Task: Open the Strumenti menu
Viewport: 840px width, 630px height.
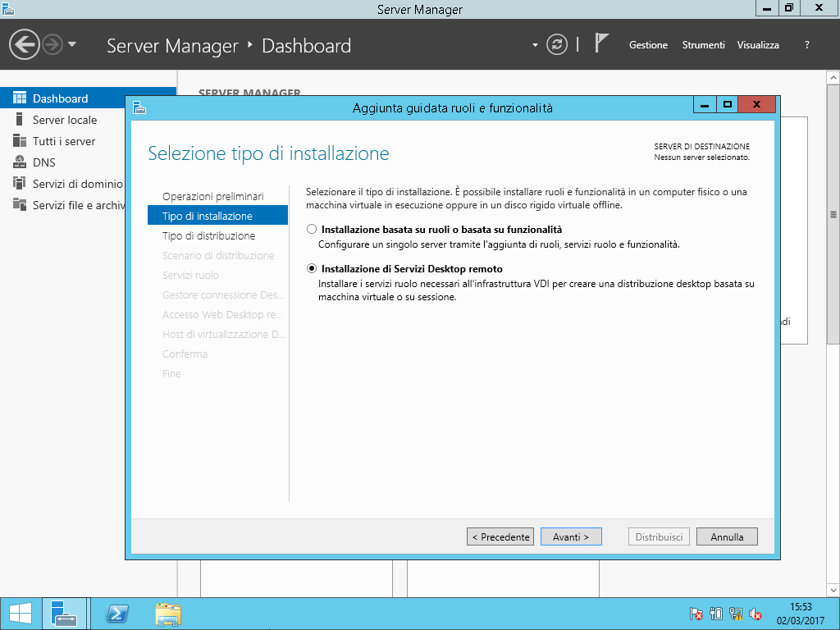Action: [x=703, y=45]
